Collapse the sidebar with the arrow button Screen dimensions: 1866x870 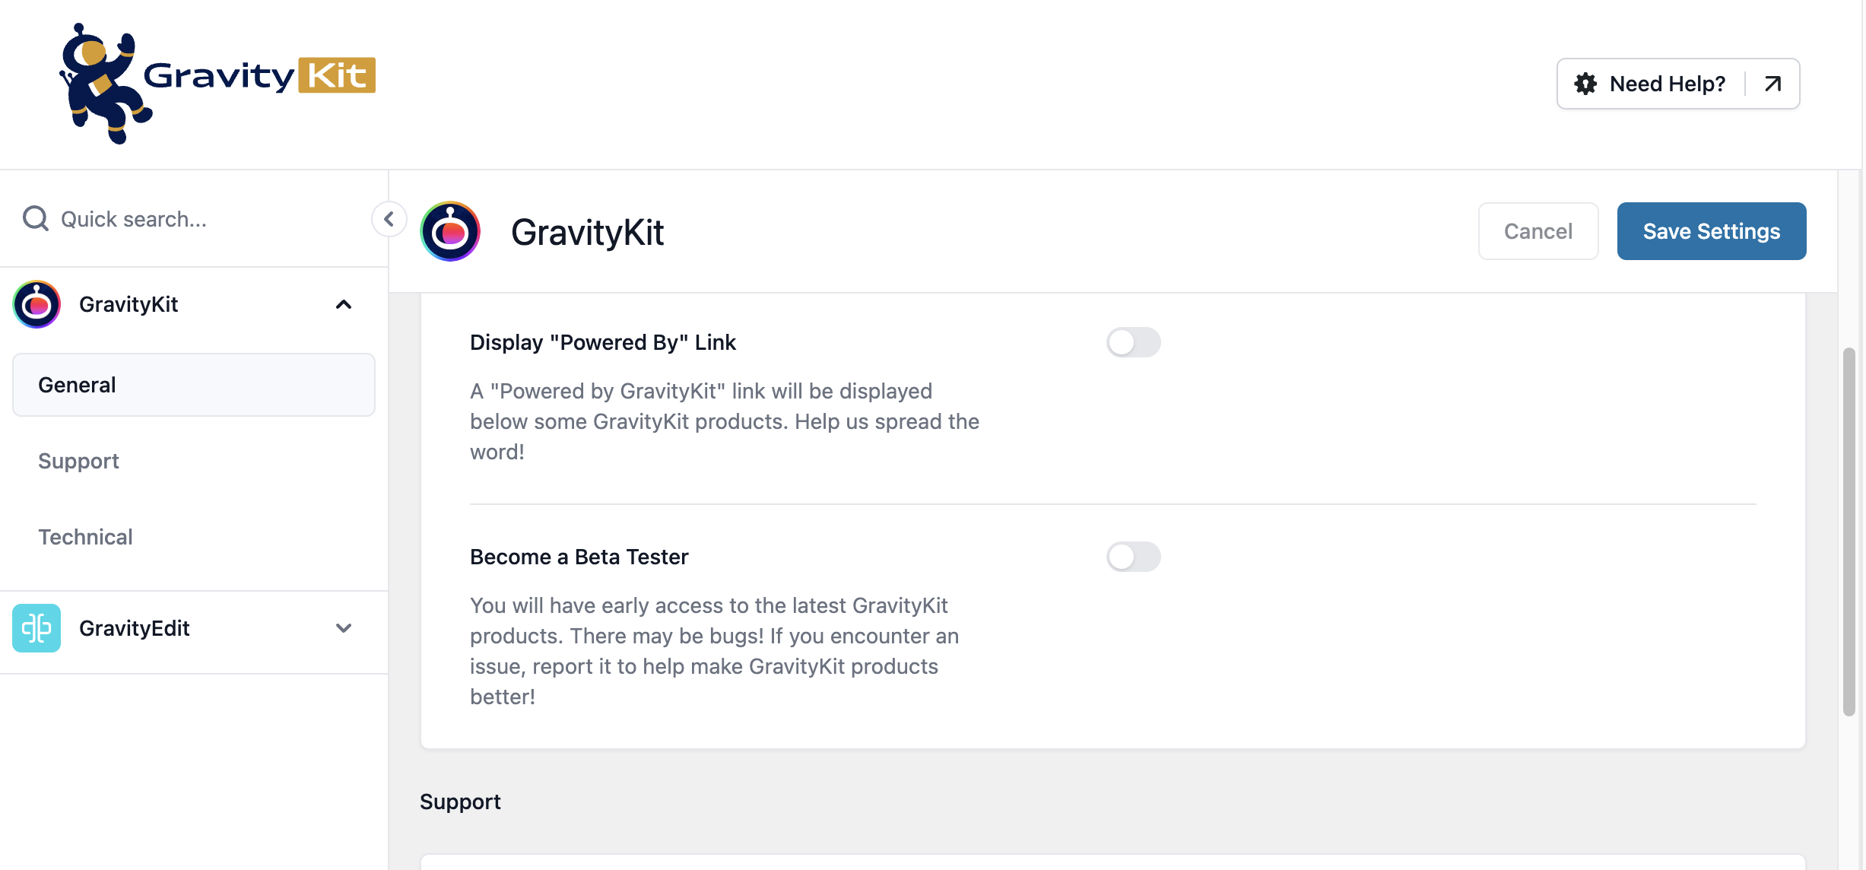pos(389,219)
